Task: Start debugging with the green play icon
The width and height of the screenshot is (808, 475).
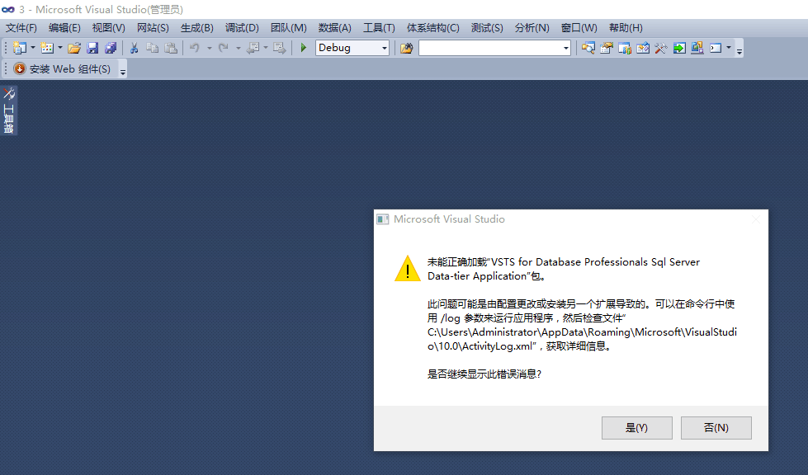Action: click(x=304, y=48)
